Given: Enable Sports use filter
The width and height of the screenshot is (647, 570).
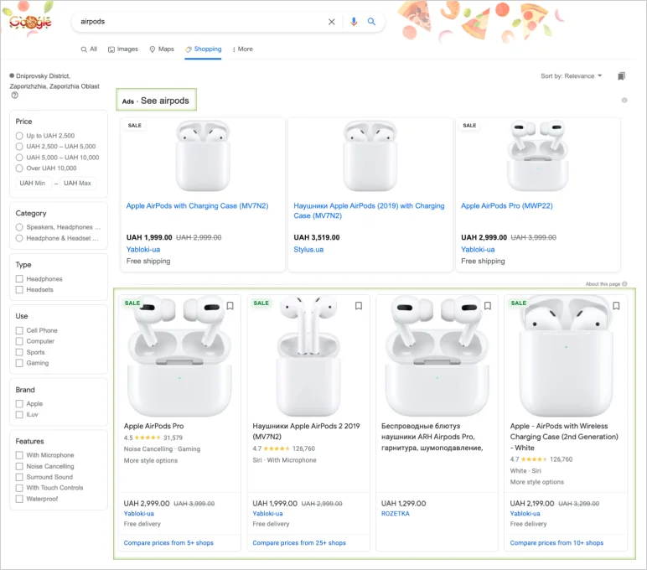Looking at the screenshot, I should click(x=19, y=353).
